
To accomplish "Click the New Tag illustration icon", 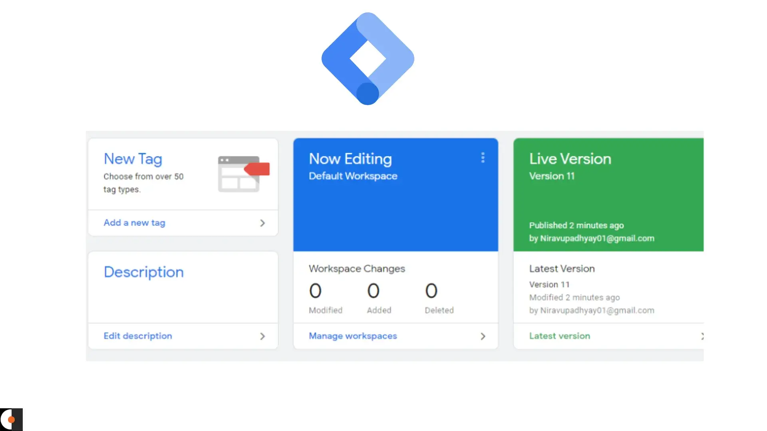I will pos(244,174).
